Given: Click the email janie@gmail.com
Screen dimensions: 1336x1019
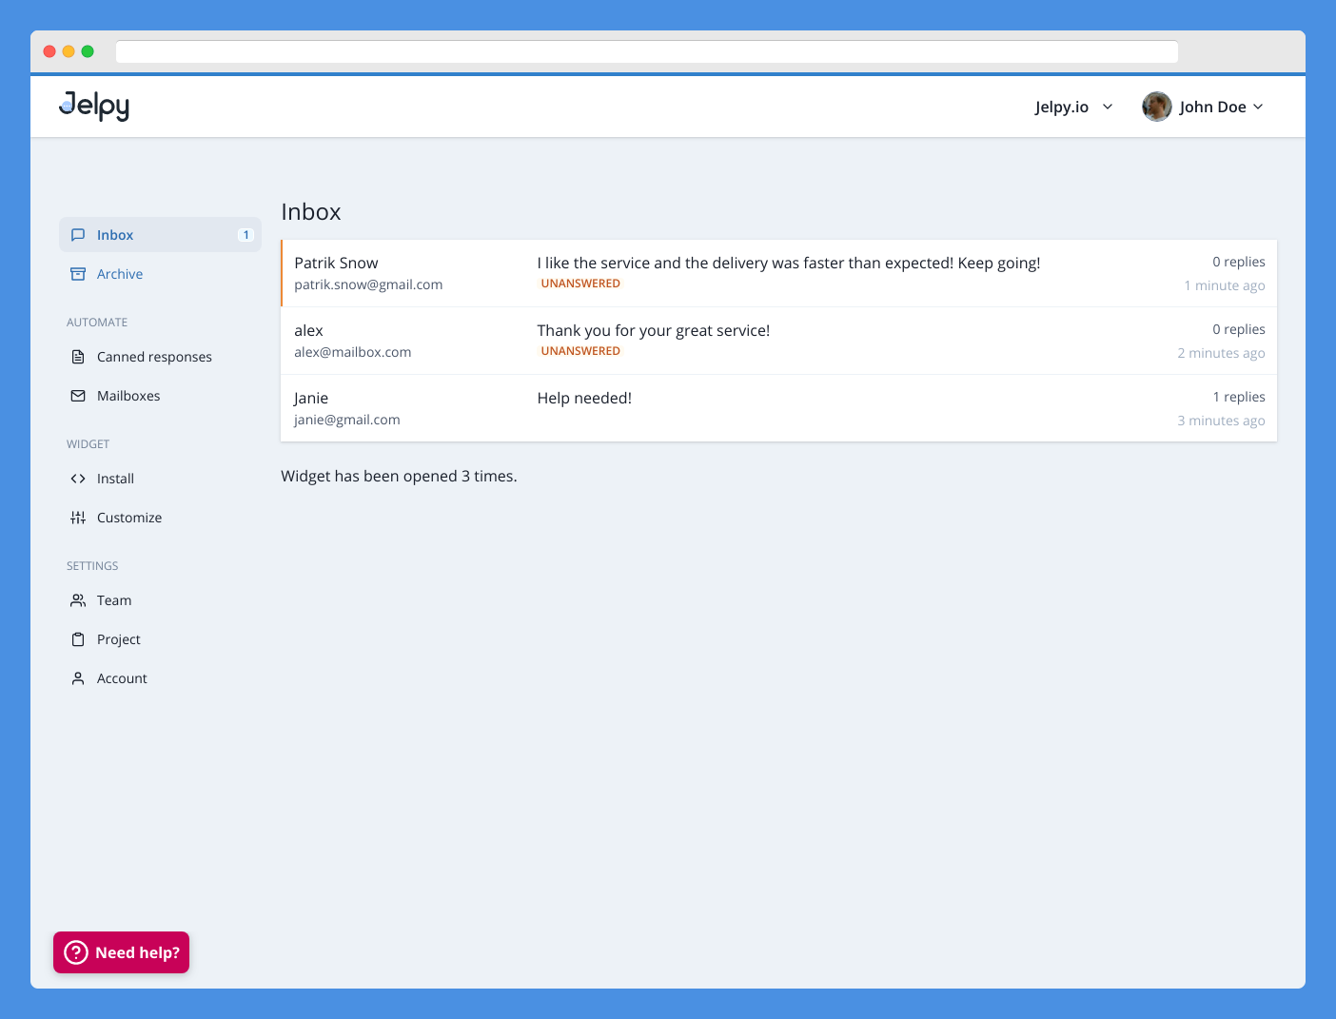Looking at the screenshot, I should point(347,420).
